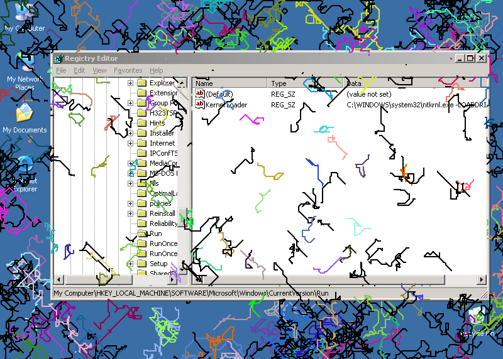
Task: Open the View menu
Action: coord(99,70)
